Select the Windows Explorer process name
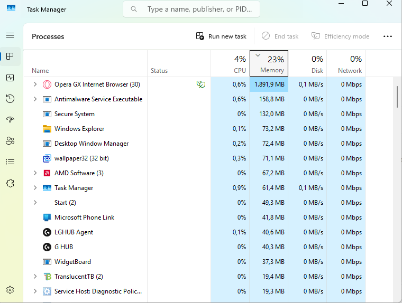Viewport: 402px width, 303px height. click(79, 129)
